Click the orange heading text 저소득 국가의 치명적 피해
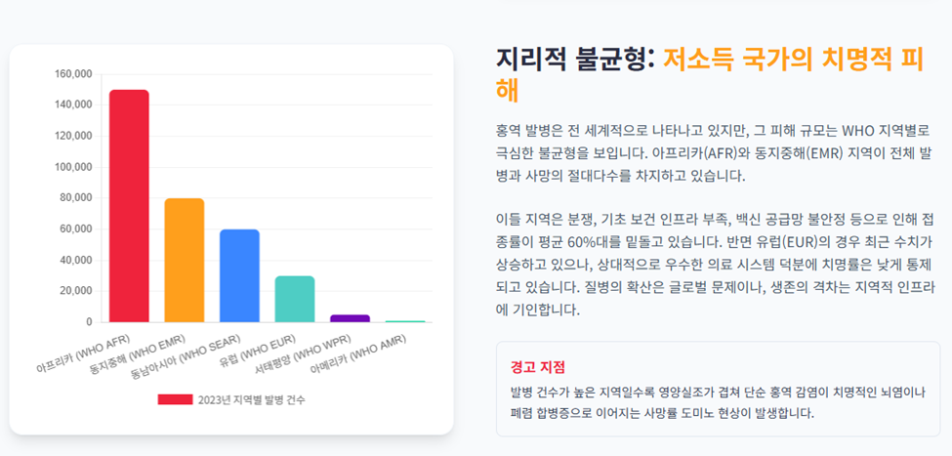This screenshot has width=952, height=456. click(711, 75)
